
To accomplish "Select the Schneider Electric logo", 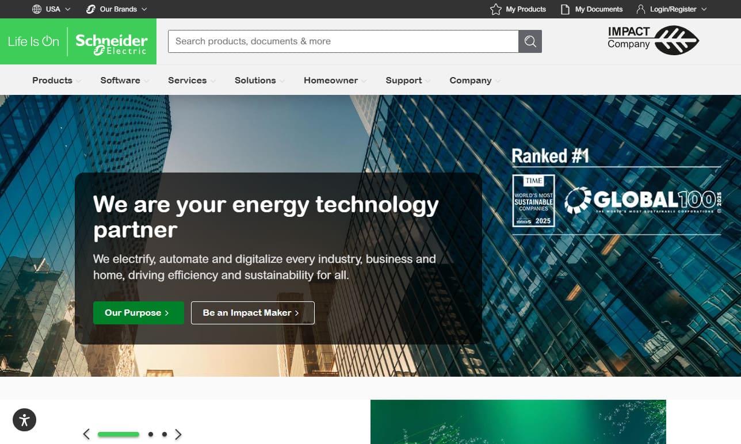I will click(110, 41).
